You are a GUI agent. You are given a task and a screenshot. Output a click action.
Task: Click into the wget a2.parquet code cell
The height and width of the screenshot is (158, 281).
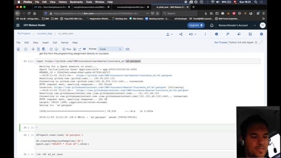tap(148, 61)
